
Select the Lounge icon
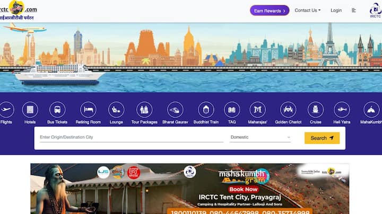(x=116, y=110)
